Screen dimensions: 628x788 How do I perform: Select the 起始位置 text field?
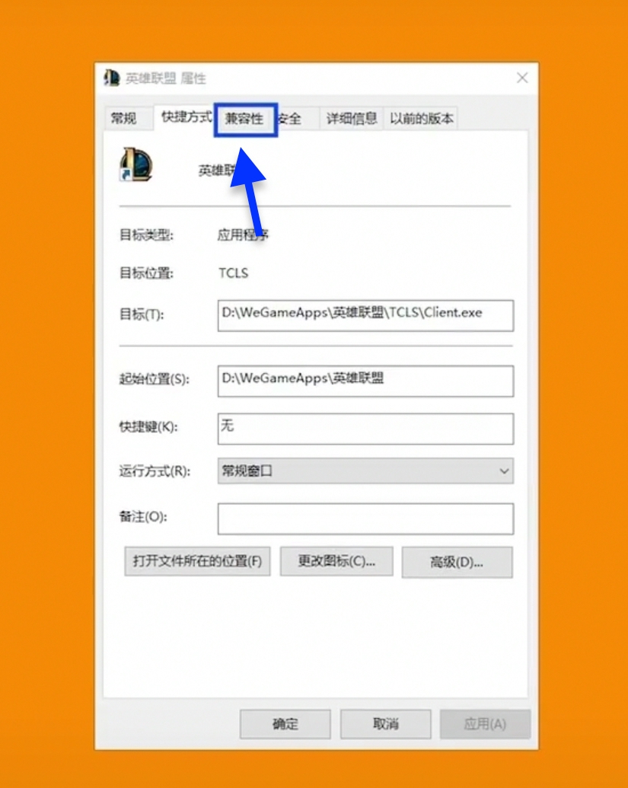coord(365,381)
